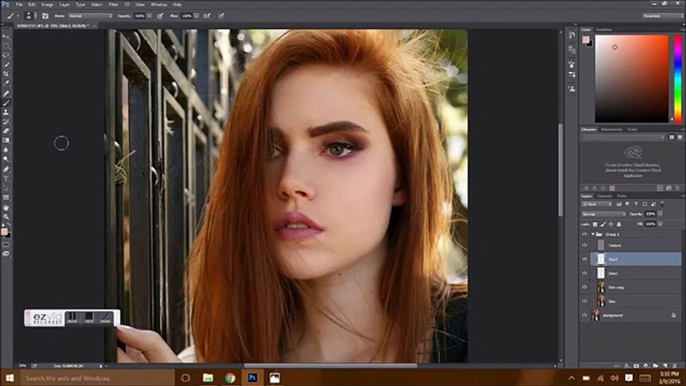686x386 pixels.
Task: Open the layer blend mode dropdown
Action: coord(603,214)
